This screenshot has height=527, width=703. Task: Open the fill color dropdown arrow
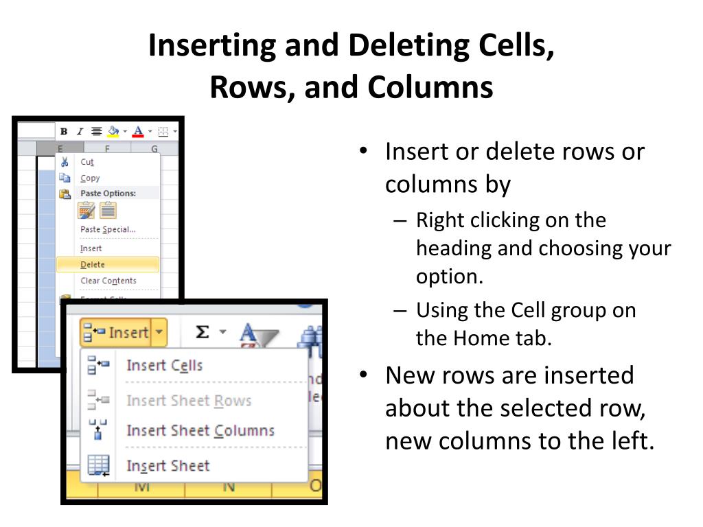click(125, 131)
